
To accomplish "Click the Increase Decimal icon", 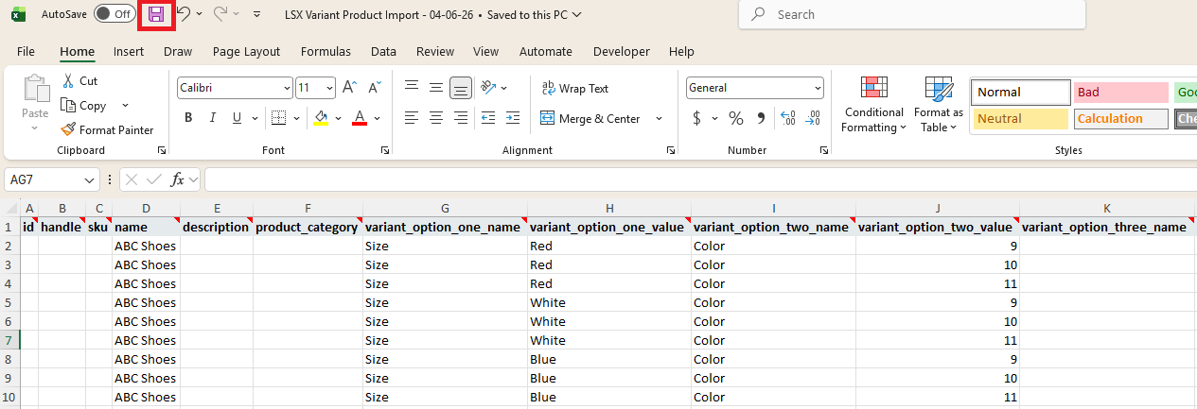I will click(787, 118).
